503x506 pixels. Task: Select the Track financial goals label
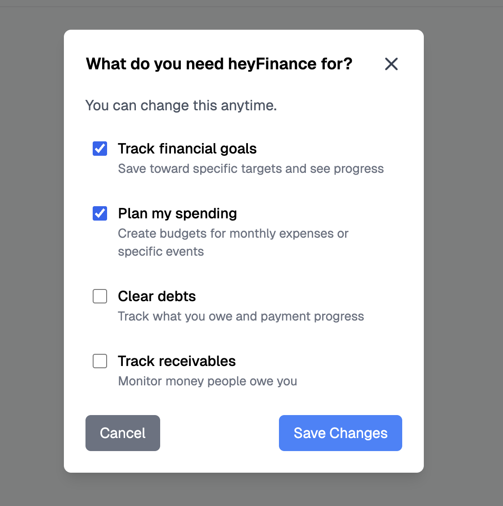(187, 149)
